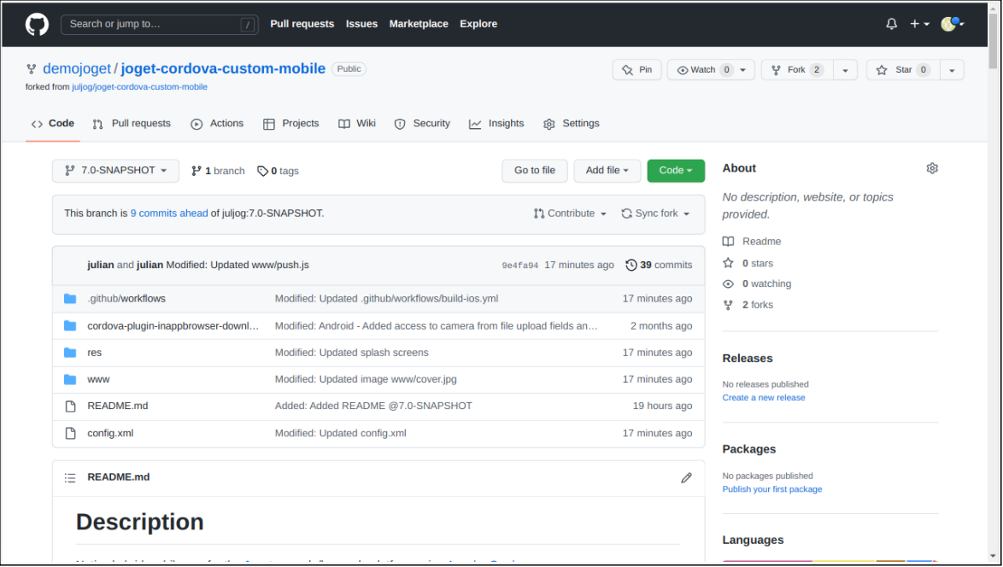Open the Watch notifications dropdown
Viewport: 1003px width, 567px height.
(x=711, y=70)
